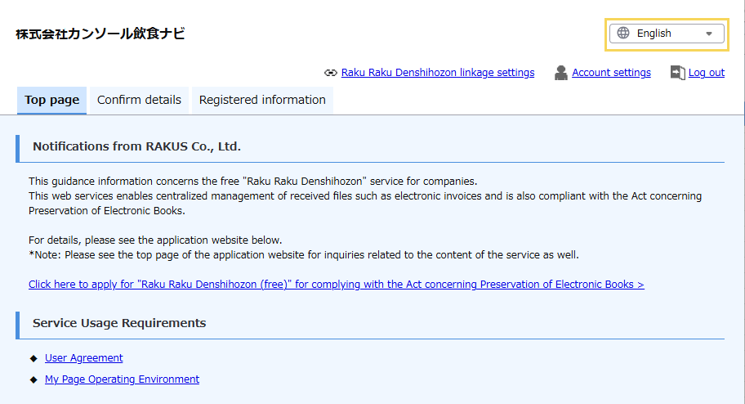Open the English language combo box
The image size is (745, 404).
click(x=665, y=34)
